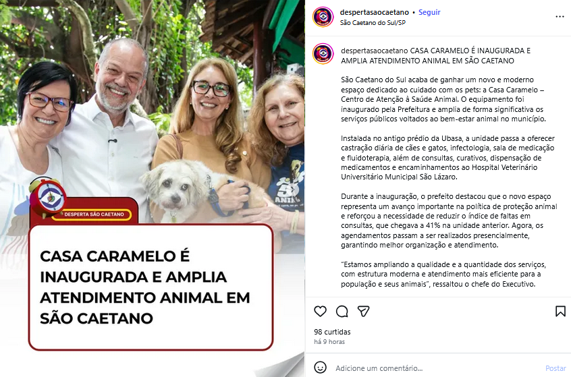Like the post with the heart icon
The height and width of the screenshot is (377, 571).
coord(320,311)
